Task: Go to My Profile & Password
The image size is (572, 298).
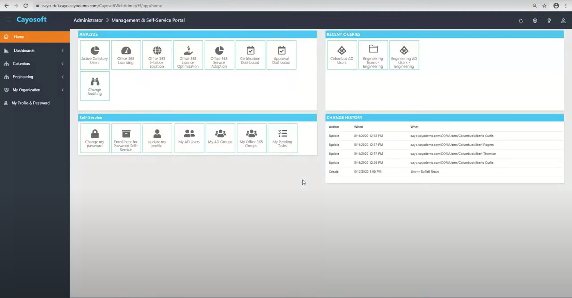Action: click(30, 103)
